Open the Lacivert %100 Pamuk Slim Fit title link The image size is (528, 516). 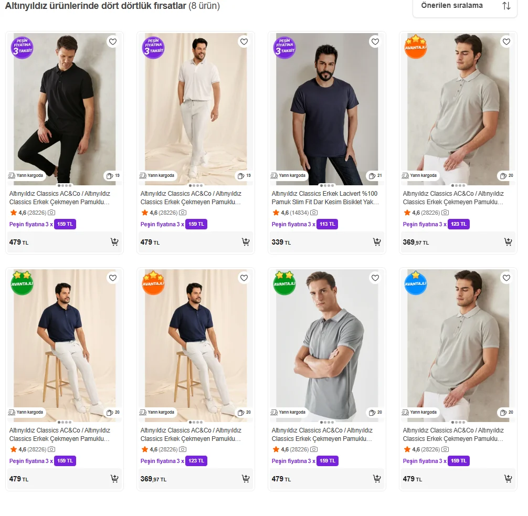(x=325, y=197)
